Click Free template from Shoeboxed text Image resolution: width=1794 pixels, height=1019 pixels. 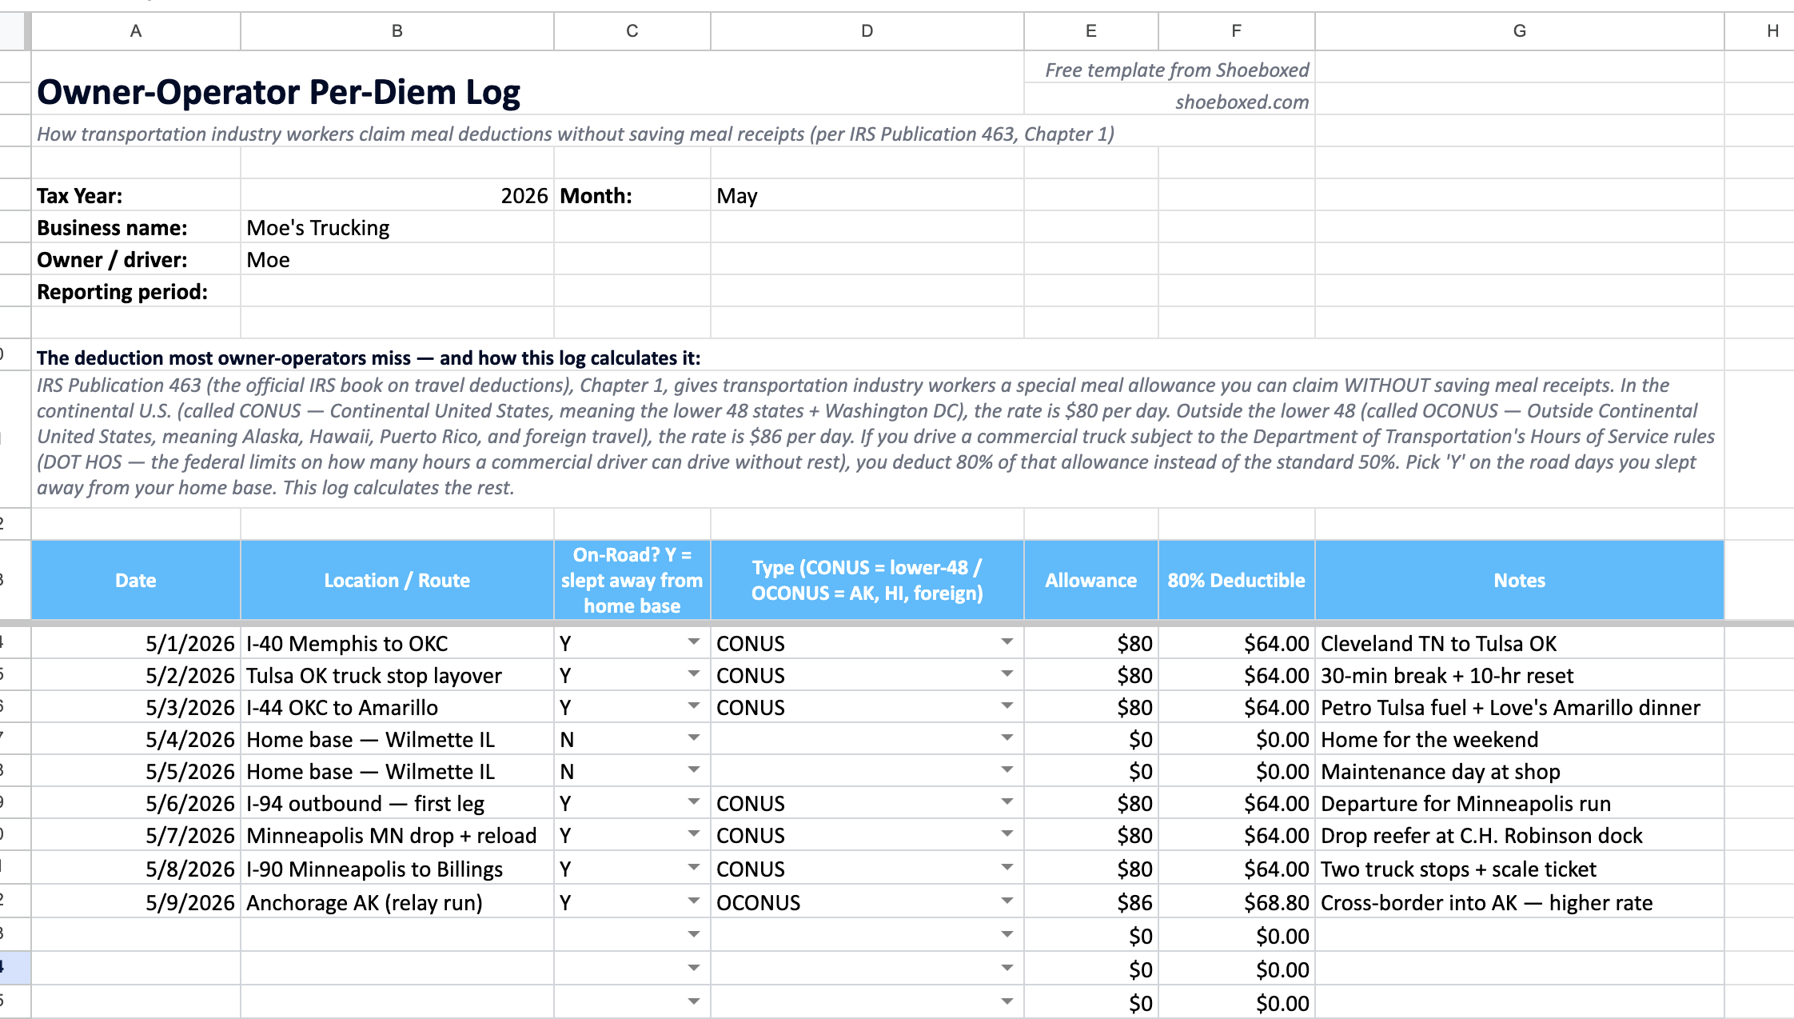(x=1177, y=70)
